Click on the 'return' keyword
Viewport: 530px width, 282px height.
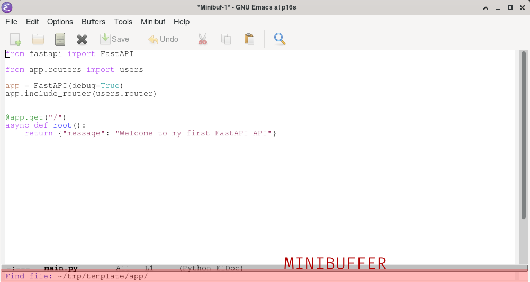(39, 133)
